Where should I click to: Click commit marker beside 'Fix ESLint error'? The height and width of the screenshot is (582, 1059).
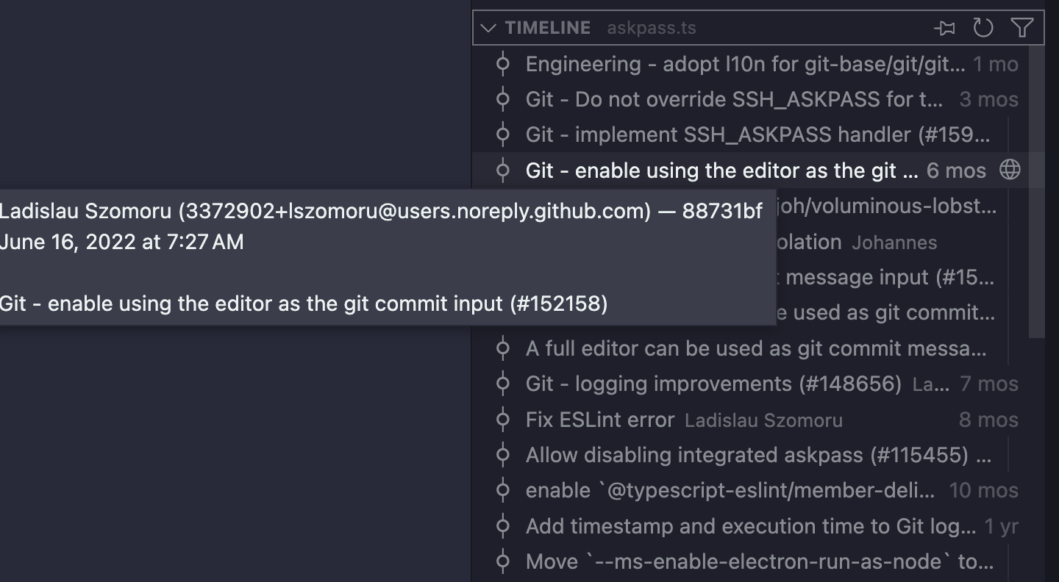tap(503, 420)
